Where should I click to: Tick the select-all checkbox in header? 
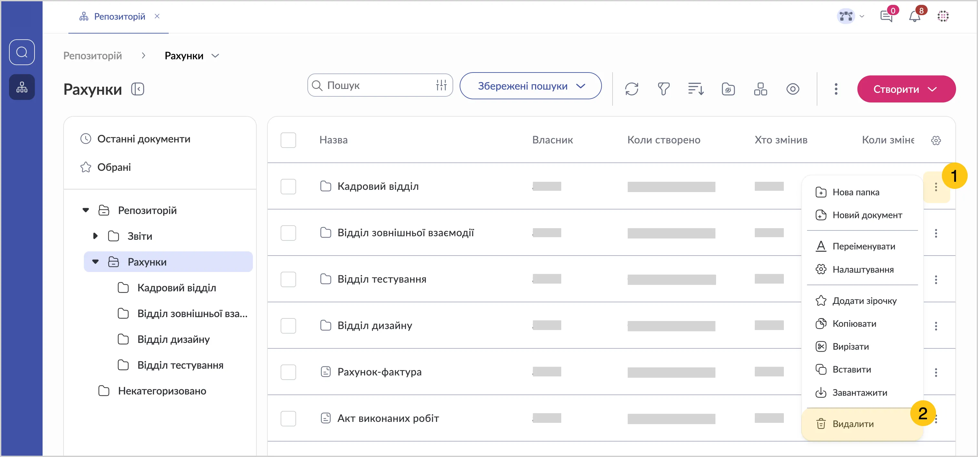click(288, 140)
